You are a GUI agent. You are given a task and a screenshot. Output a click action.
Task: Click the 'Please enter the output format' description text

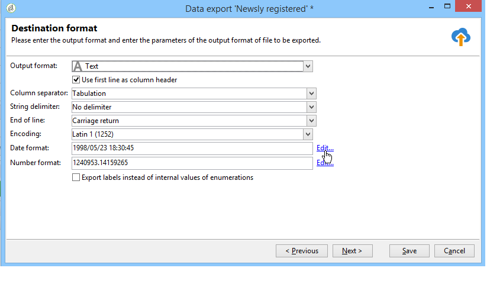(166, 40)
